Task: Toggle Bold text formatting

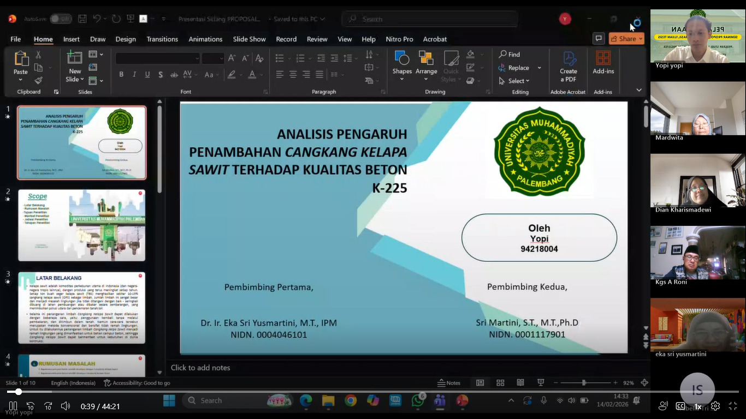Action: pos(121,75)
